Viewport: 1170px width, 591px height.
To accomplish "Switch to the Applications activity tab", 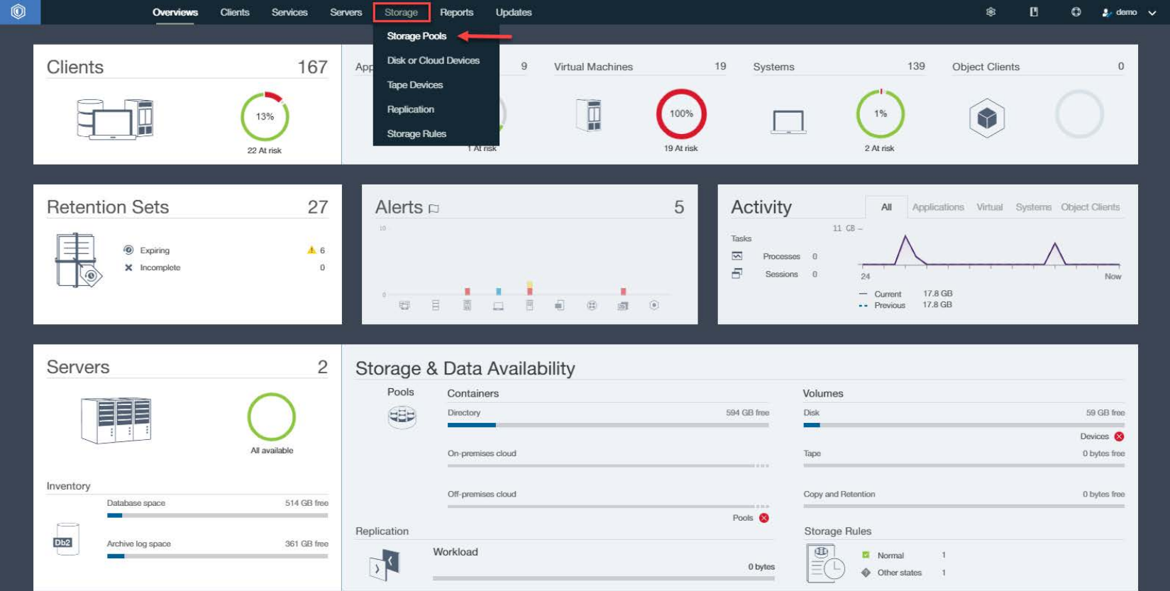I will pos(937,207).
